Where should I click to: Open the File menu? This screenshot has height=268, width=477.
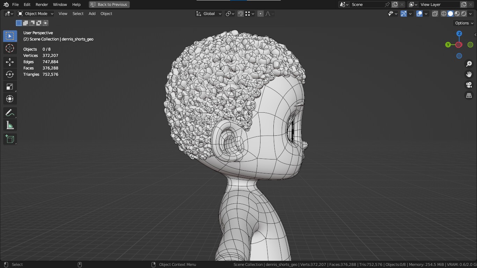pyautogui.click(x=15, y=5)
